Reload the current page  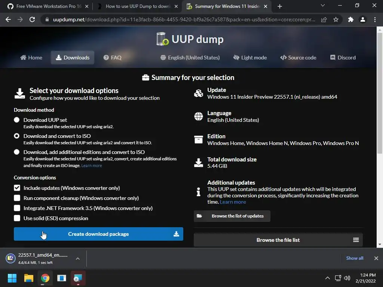coord(32,19)
